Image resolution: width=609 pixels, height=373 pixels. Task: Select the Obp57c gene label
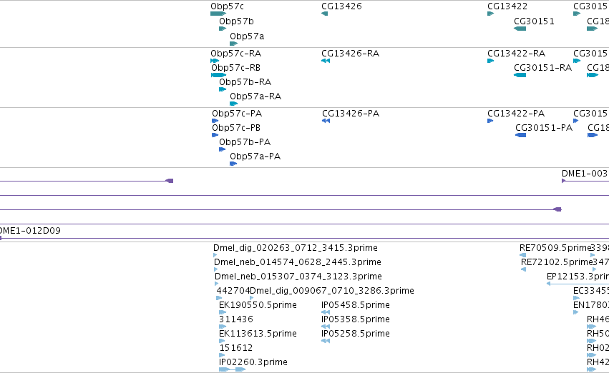point(227,6)
